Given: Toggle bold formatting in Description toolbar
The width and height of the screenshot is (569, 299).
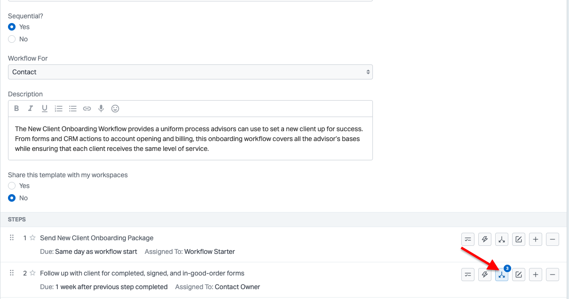Looking at the screenshot, I should (16, 109).
